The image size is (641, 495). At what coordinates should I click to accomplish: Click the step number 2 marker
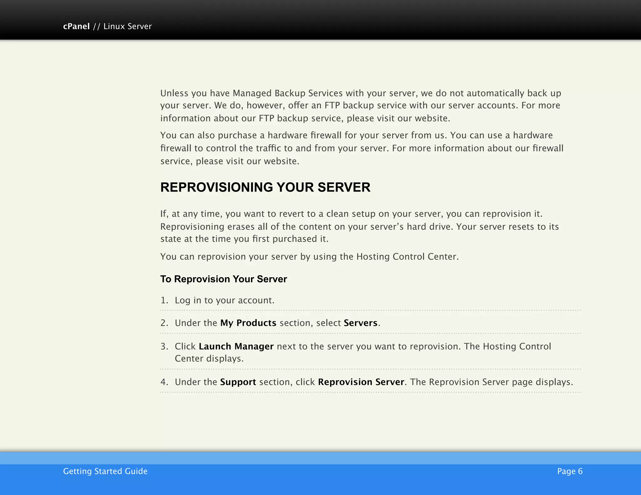click(164, 323)
